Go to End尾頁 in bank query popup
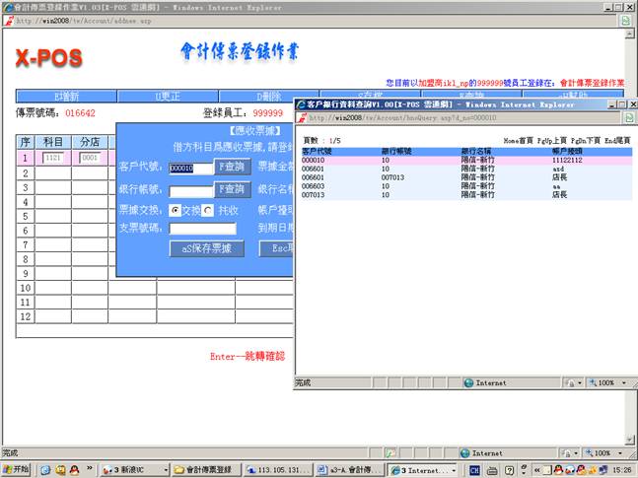This screenshot has width=638, height=478. [x=617, y=141]
